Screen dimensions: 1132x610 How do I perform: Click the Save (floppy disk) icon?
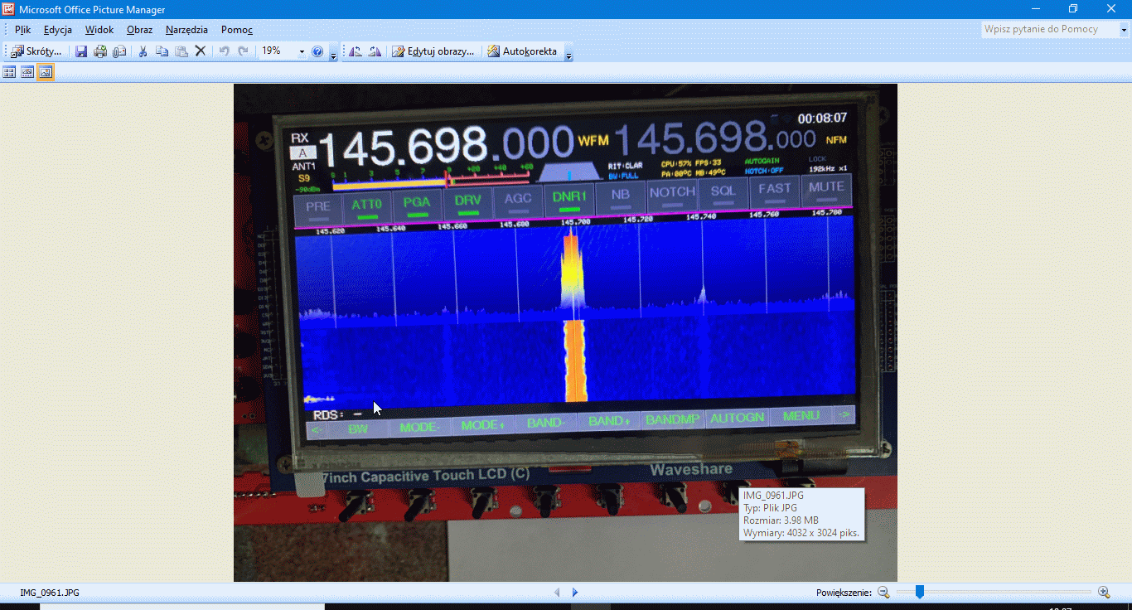click(x=81, y=51)
